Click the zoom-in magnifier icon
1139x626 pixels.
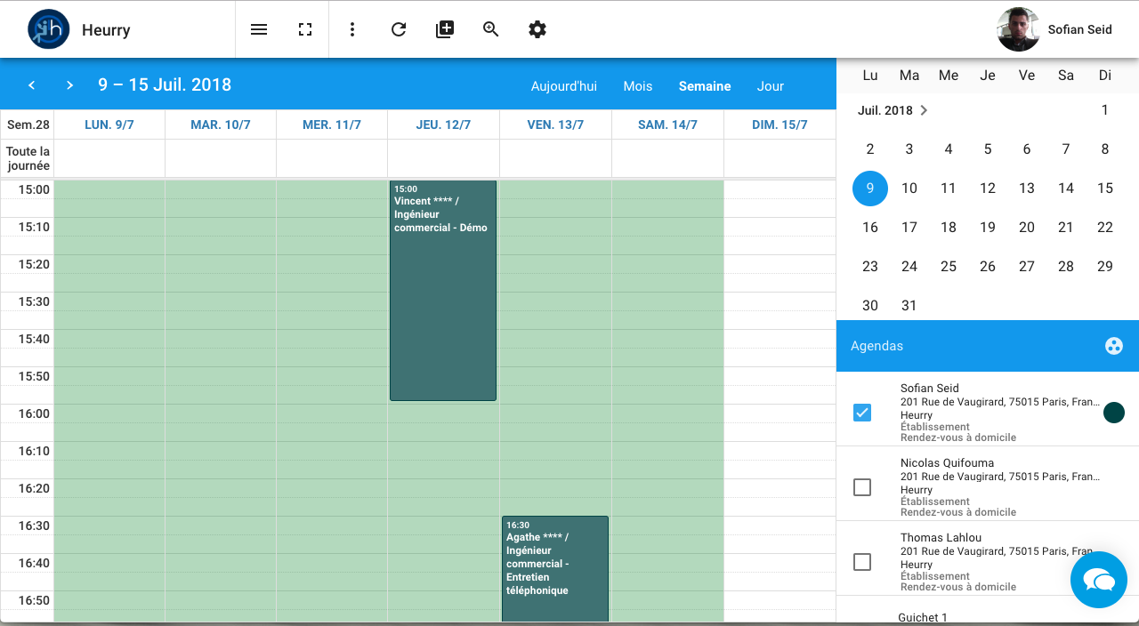[491, 29]
